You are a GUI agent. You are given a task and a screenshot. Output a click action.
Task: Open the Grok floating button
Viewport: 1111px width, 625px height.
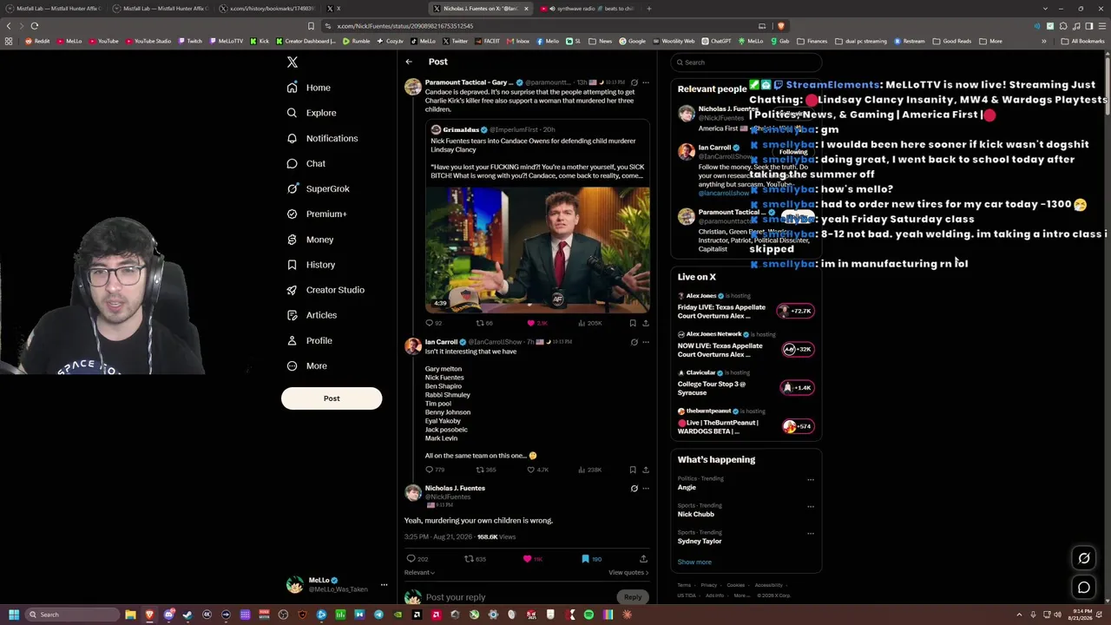(1084, 558)
